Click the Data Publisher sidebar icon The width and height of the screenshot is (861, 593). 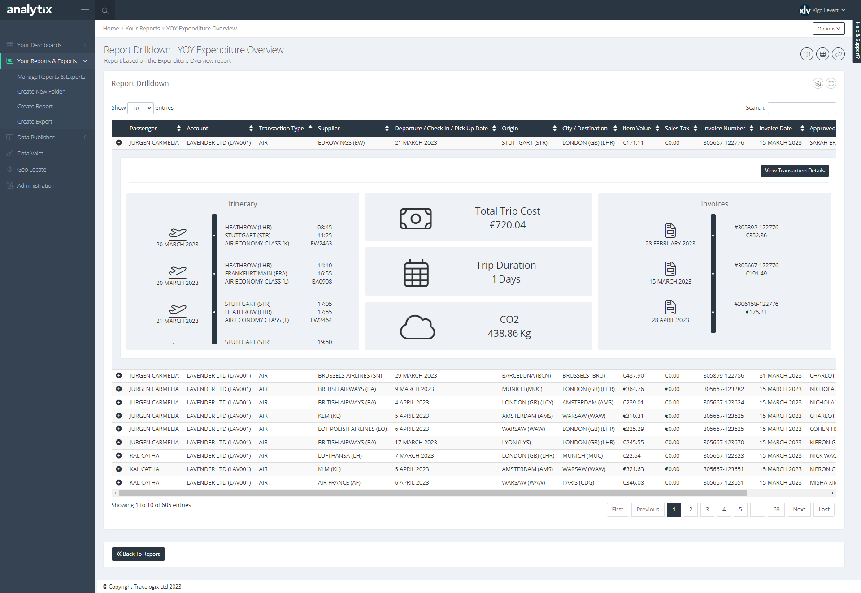10,137
